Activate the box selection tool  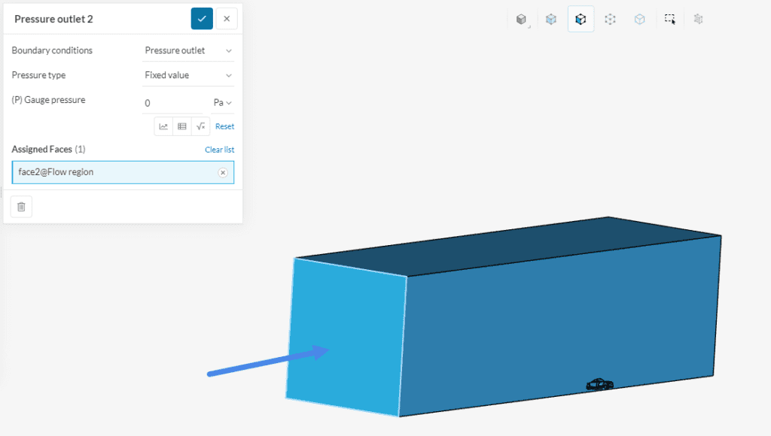pyautogui.click(x=669, y=20)
